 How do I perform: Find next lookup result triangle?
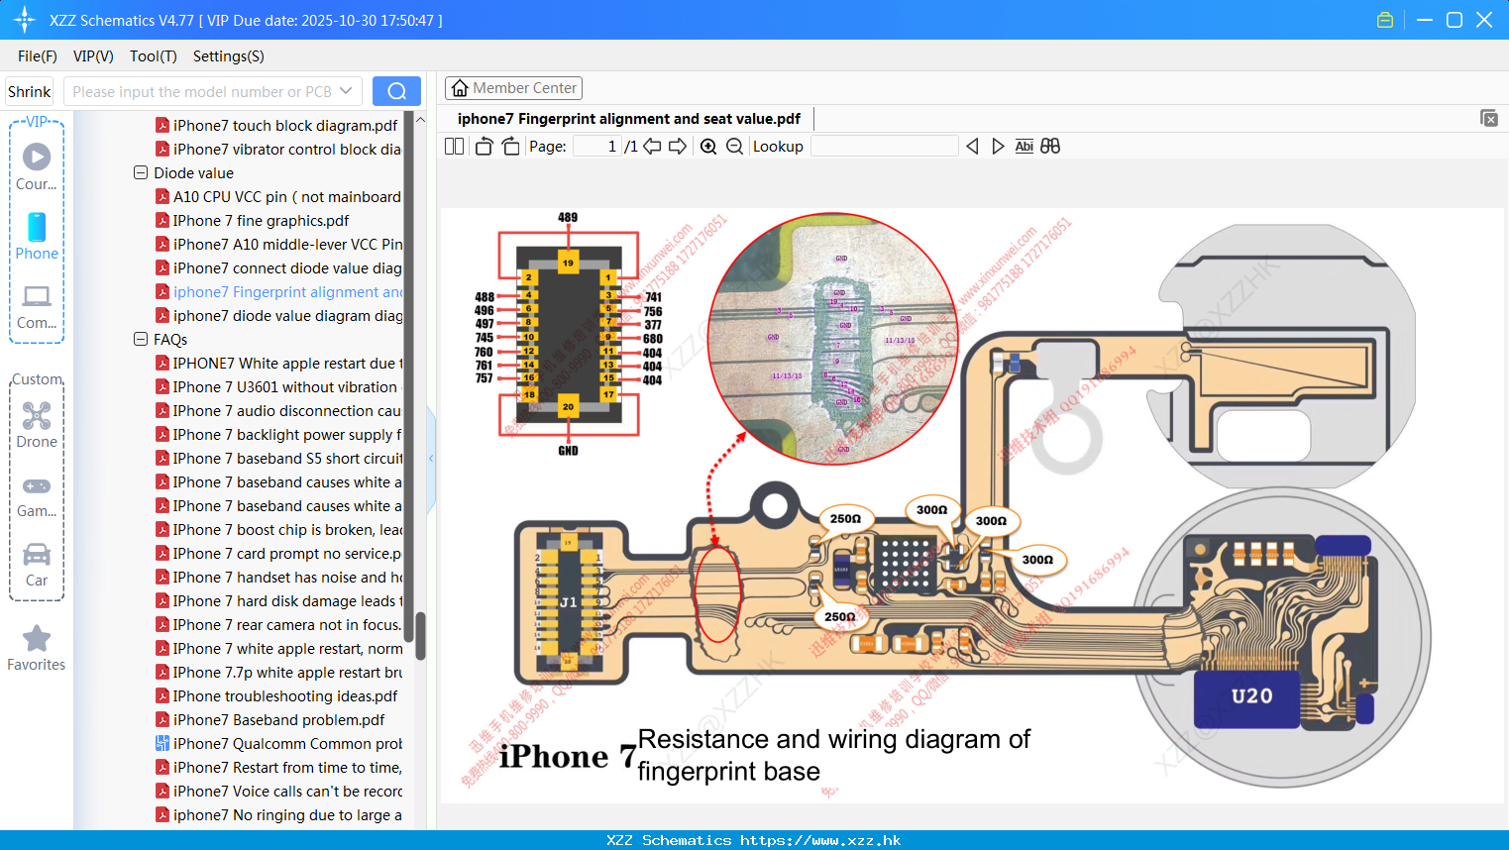pyautogui.click(x=998, y=147)
